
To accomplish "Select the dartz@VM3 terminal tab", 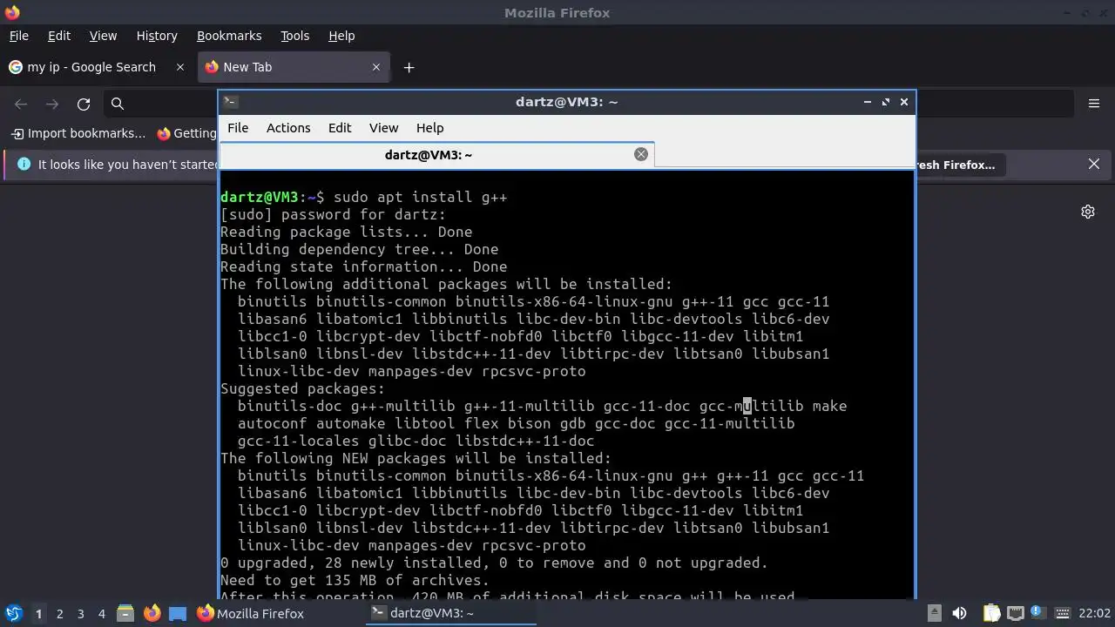I will pos(436,154).
